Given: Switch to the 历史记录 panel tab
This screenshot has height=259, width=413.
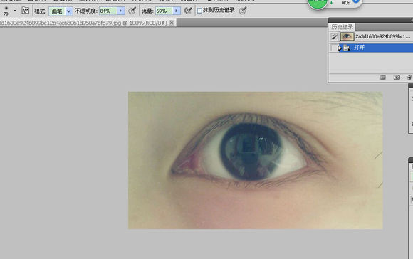Looking at the screenshot, I should pos(342,27).
